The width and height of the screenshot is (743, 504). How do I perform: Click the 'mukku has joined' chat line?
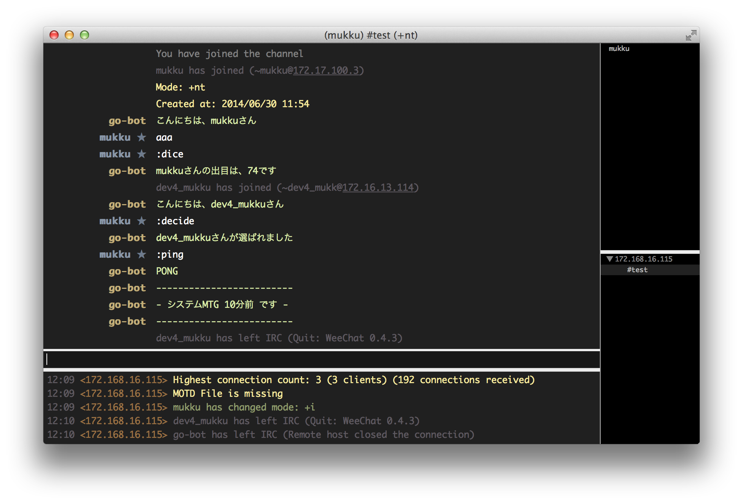tap(260, 70)
